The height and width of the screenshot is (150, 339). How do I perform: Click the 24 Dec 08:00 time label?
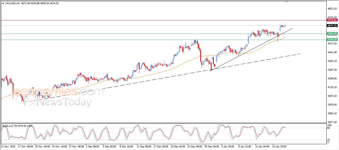pos(195,146)
